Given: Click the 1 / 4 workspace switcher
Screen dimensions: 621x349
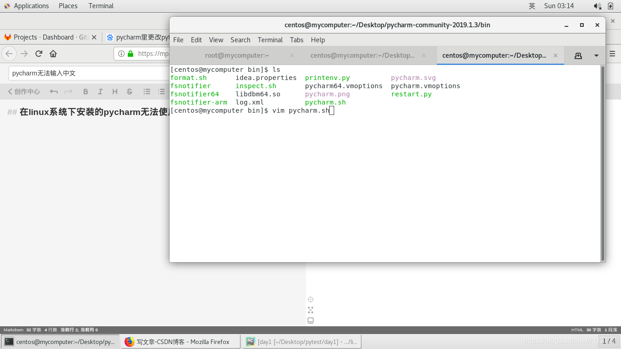Looking at the screenshot, I should pos(609,341).
